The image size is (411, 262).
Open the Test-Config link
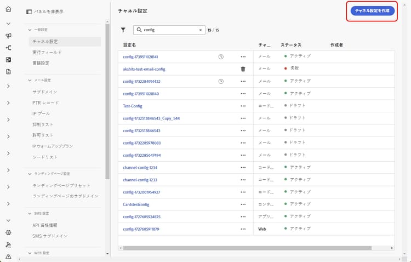pos(133,106)
